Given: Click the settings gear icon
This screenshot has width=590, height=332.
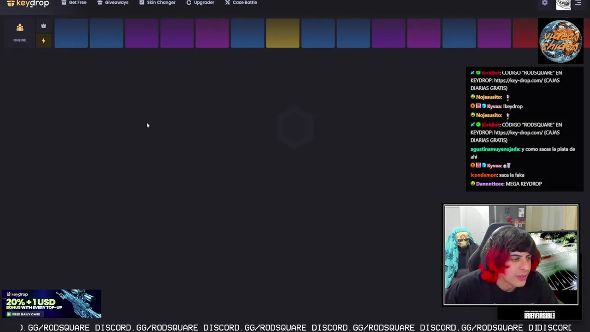Looking at the screenshot, I should click(x=545, y=3).
